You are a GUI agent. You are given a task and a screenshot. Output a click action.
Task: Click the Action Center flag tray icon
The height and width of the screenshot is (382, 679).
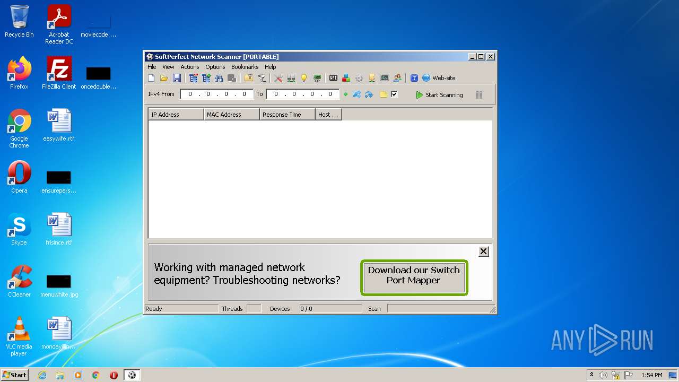628,375
